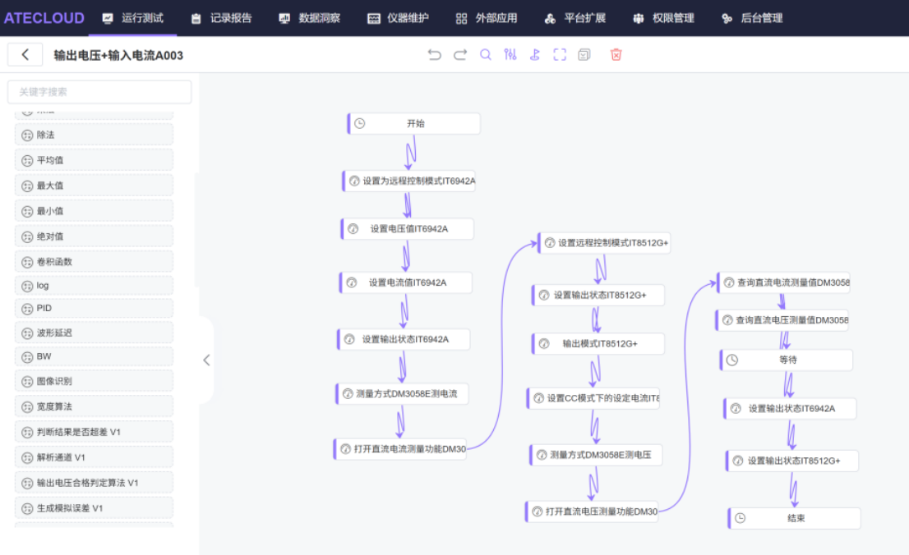Select the 输出模式IT8512G+ node
The height and width of the screenshot is (555, 909).
[598, 343]
